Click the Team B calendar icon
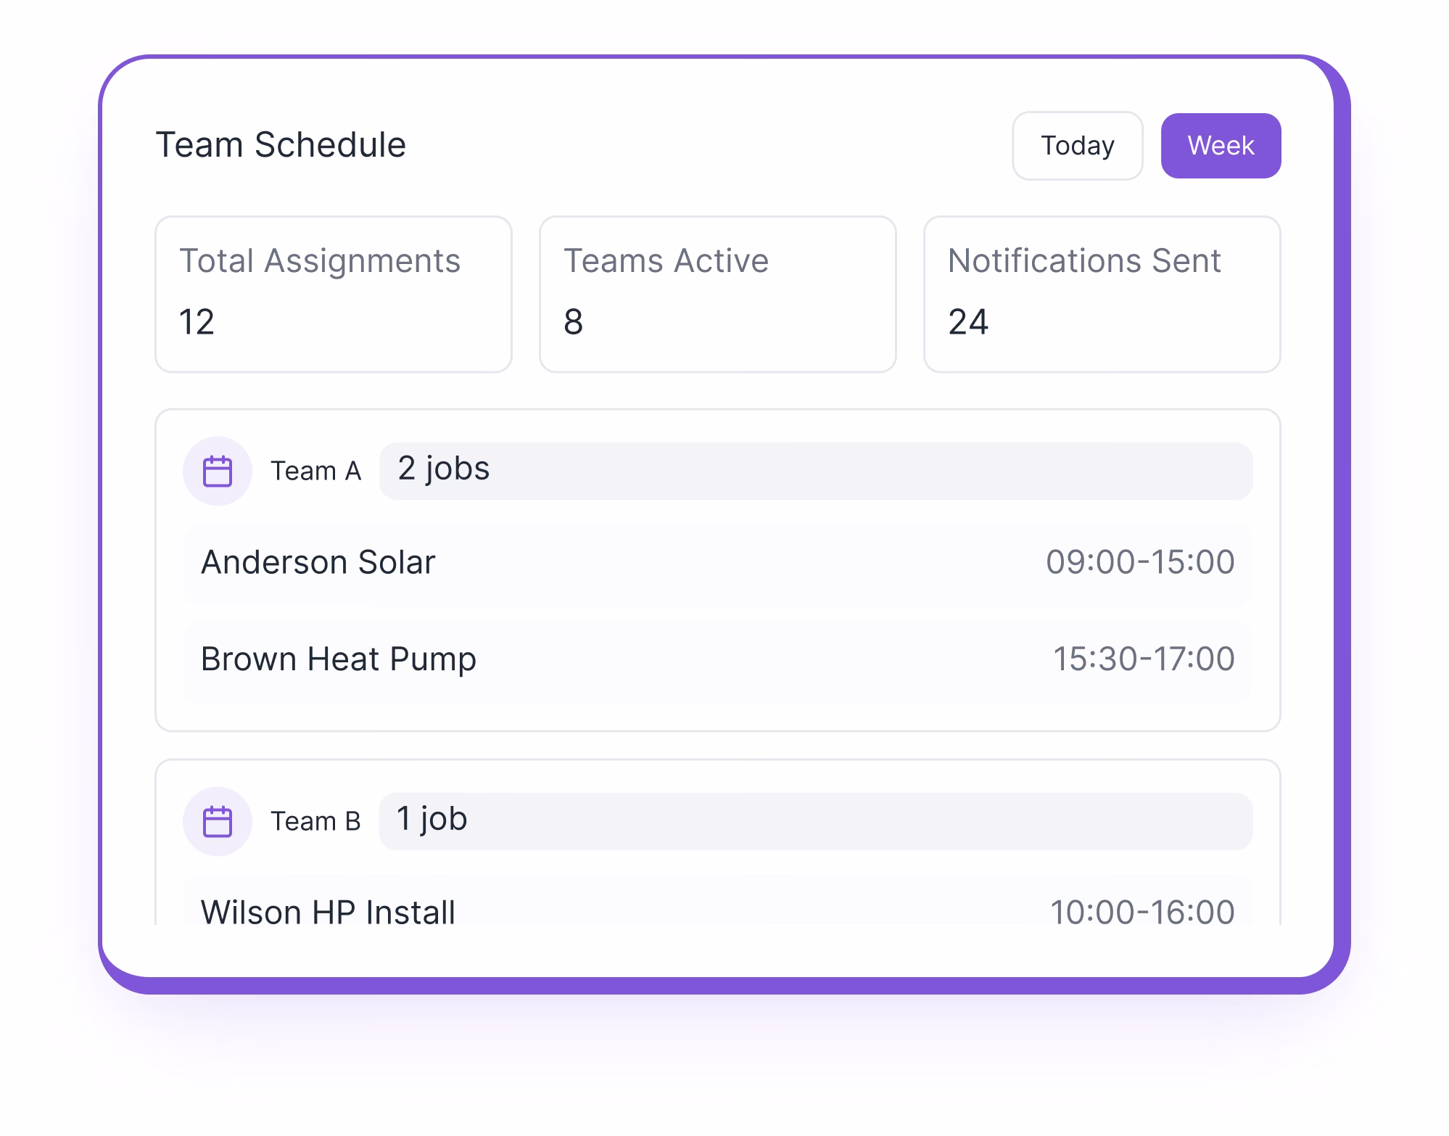 coord(218,820)
